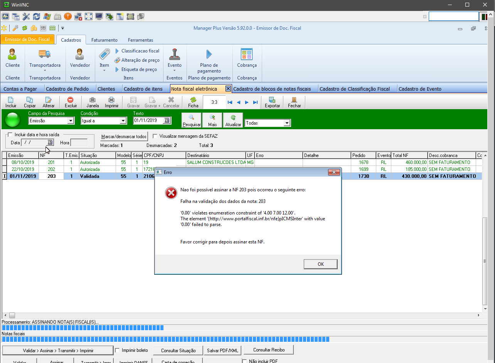The image size is (495, 363).
Task: Check the Imprimir boleto option
Action: point(118,350)
